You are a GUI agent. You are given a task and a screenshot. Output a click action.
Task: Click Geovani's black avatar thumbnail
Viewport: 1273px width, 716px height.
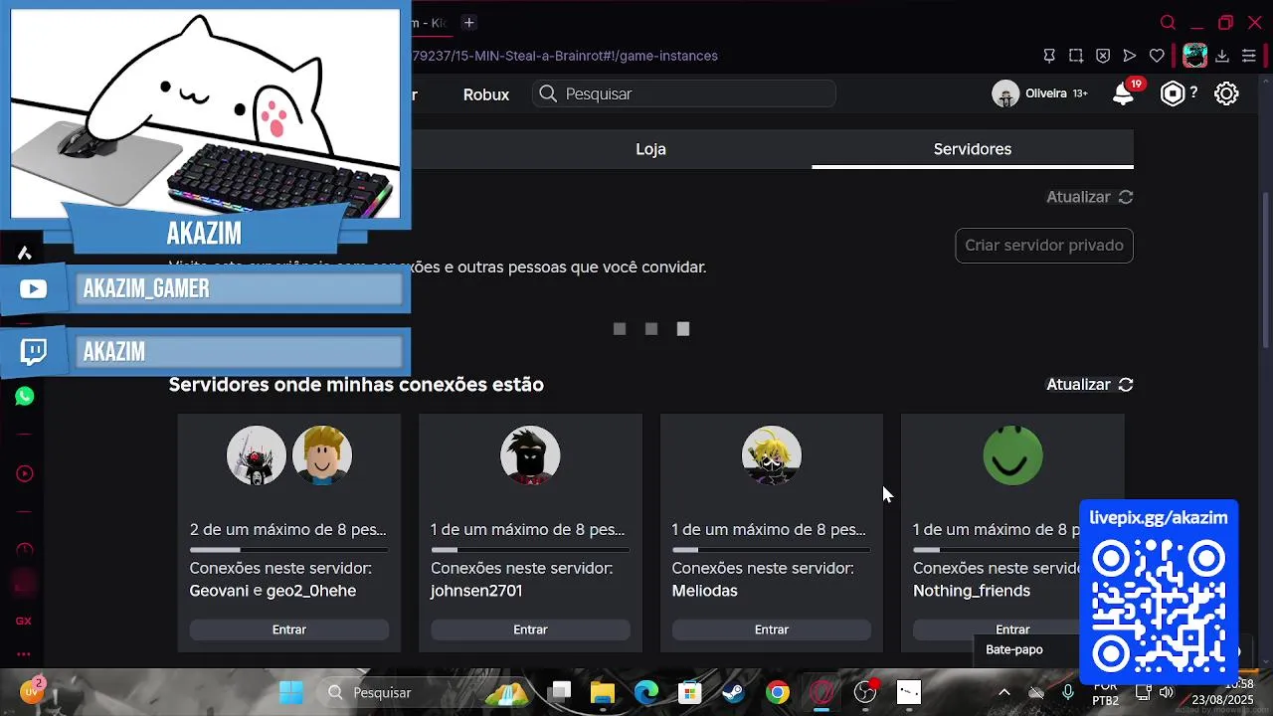[257, 455]
